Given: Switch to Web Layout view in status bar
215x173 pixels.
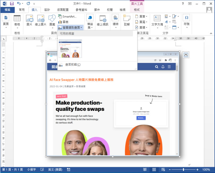Looking at the screenshot, I should (x=163, y=170).
